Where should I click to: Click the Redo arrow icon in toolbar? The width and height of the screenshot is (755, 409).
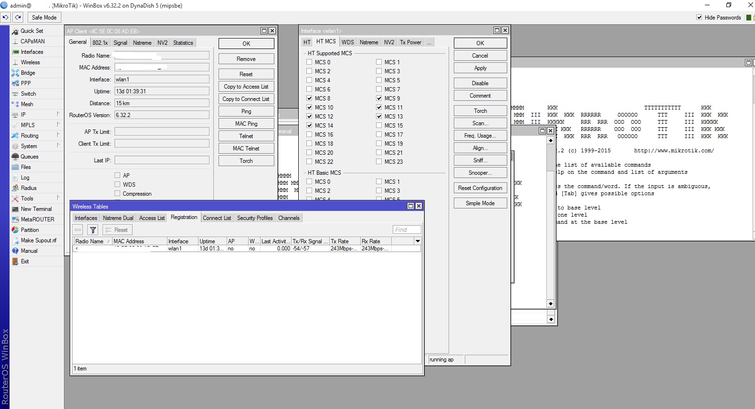(x=18, y=17)
